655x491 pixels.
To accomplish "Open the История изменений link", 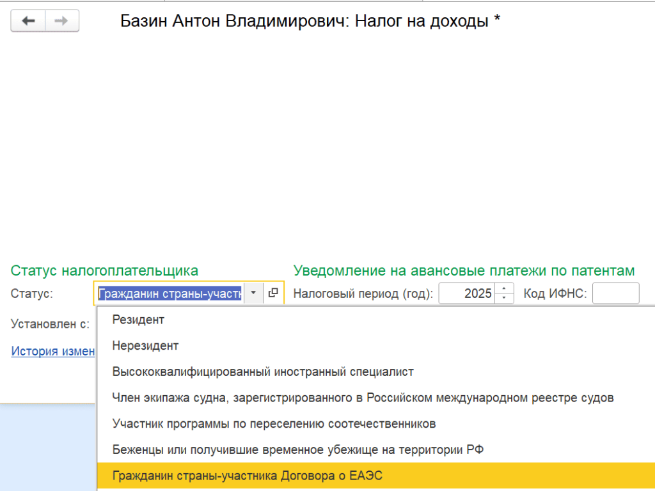I will click(x=53, y=351).
